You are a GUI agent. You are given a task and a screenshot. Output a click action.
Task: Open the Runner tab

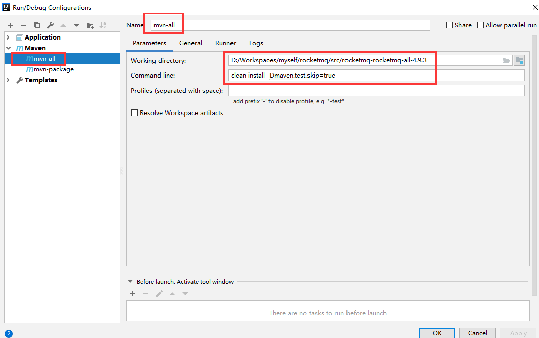click(x=225, y=43)
